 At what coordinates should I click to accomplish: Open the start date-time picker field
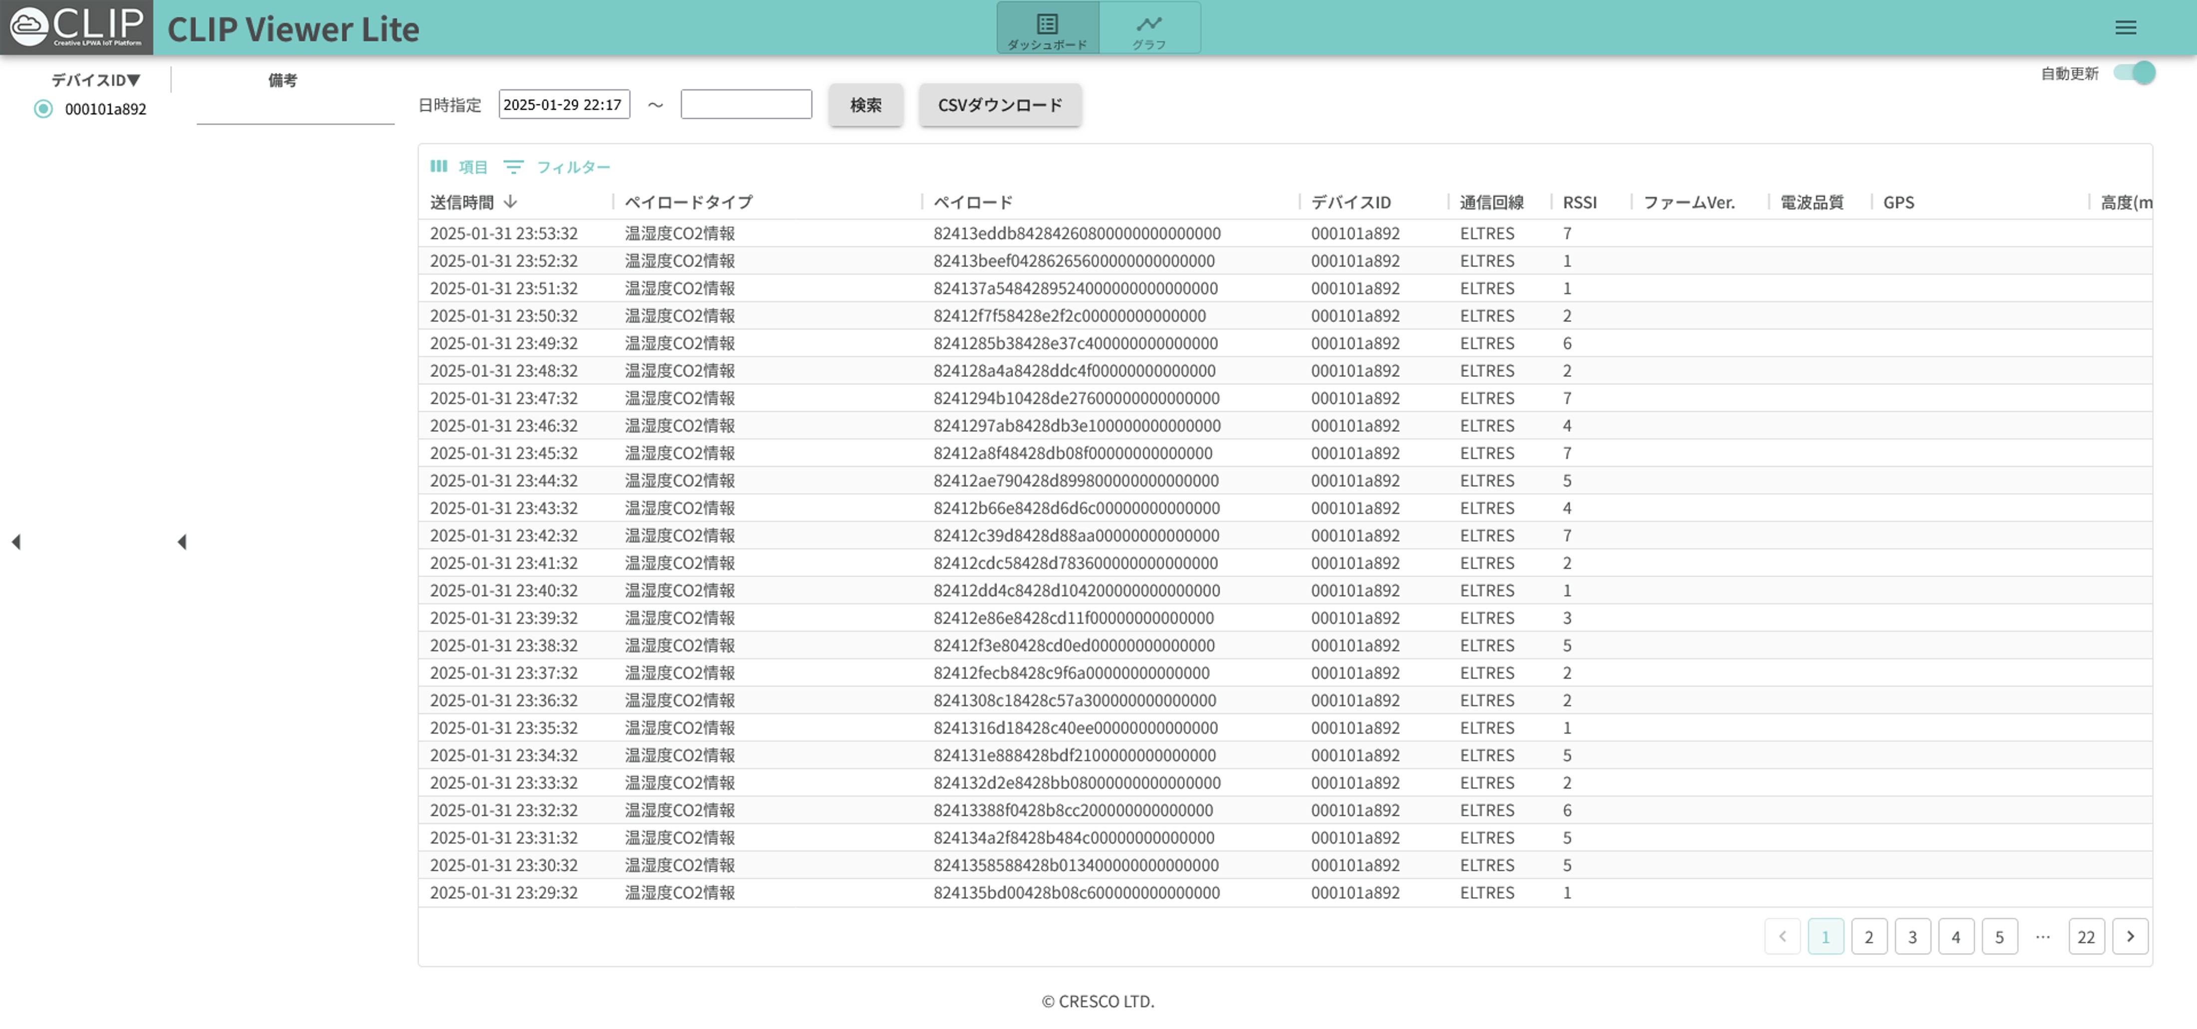[x=564, y=105]
